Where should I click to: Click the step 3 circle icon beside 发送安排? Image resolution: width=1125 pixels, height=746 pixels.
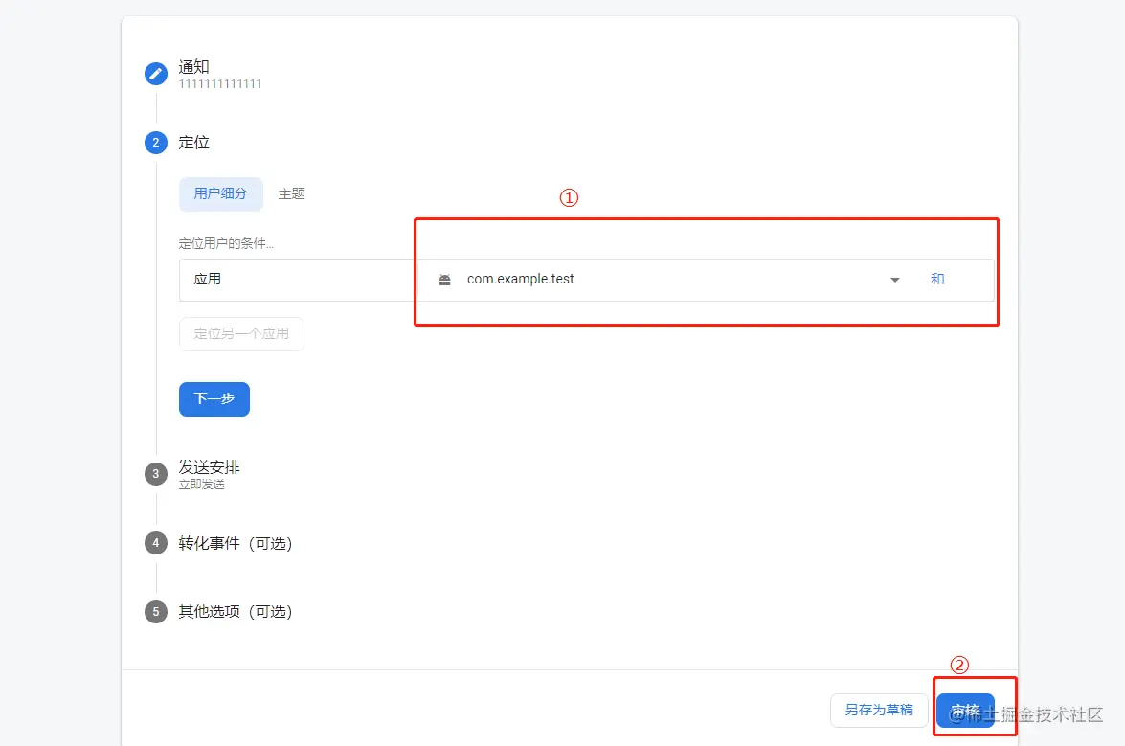pos(155,474)
